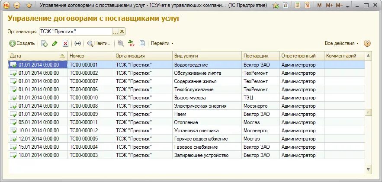Open the document report sheet icon
382x182 pixels.
[x=142, y=43]
